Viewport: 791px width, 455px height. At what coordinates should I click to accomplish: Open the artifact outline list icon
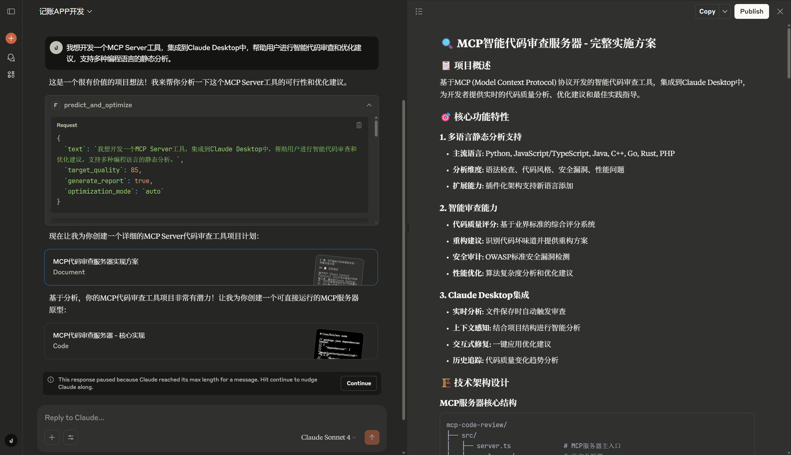pyautogui.click(x=419, y=11)
